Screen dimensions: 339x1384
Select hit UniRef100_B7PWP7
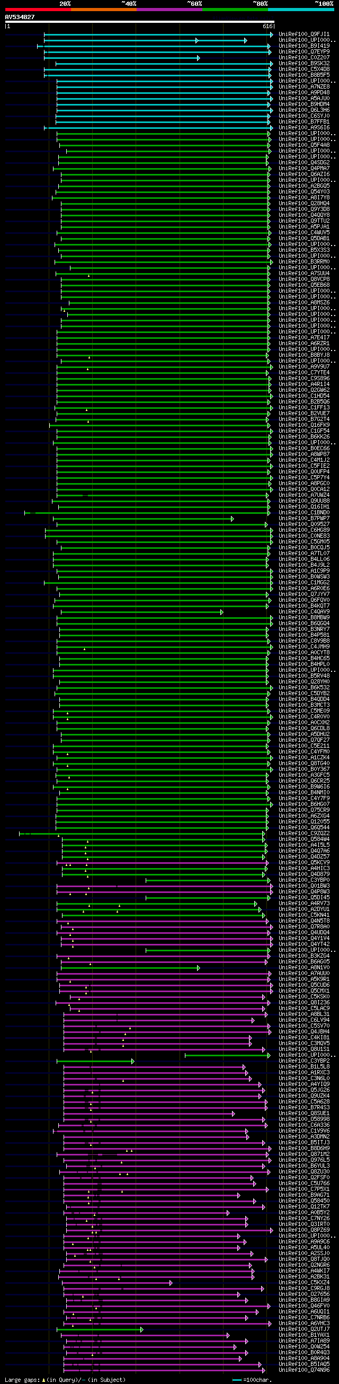[x=304, y=519]
